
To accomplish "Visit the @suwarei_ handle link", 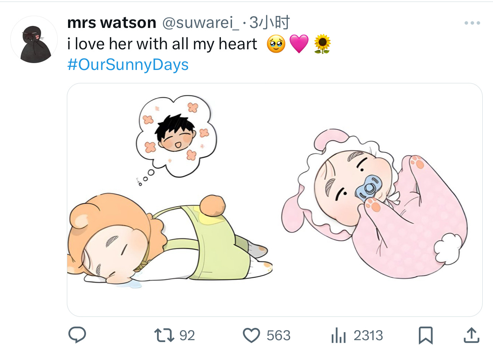I will point(201,23).
